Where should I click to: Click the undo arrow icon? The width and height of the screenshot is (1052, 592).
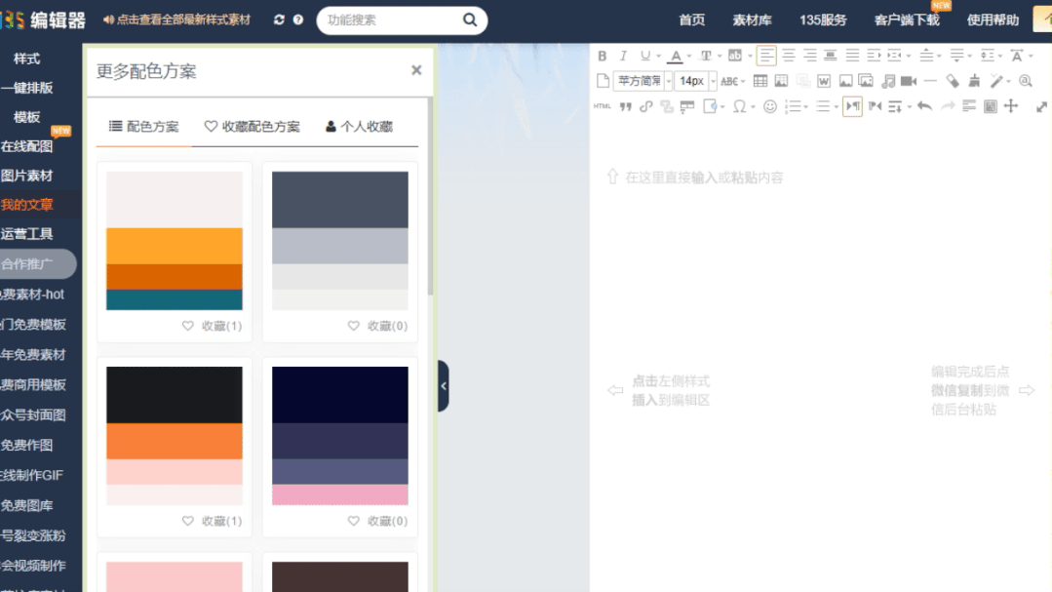[924, 106]
